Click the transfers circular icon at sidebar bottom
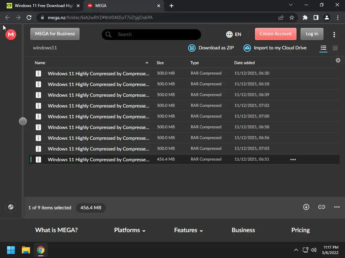345x258 pixels. (11, 207)
